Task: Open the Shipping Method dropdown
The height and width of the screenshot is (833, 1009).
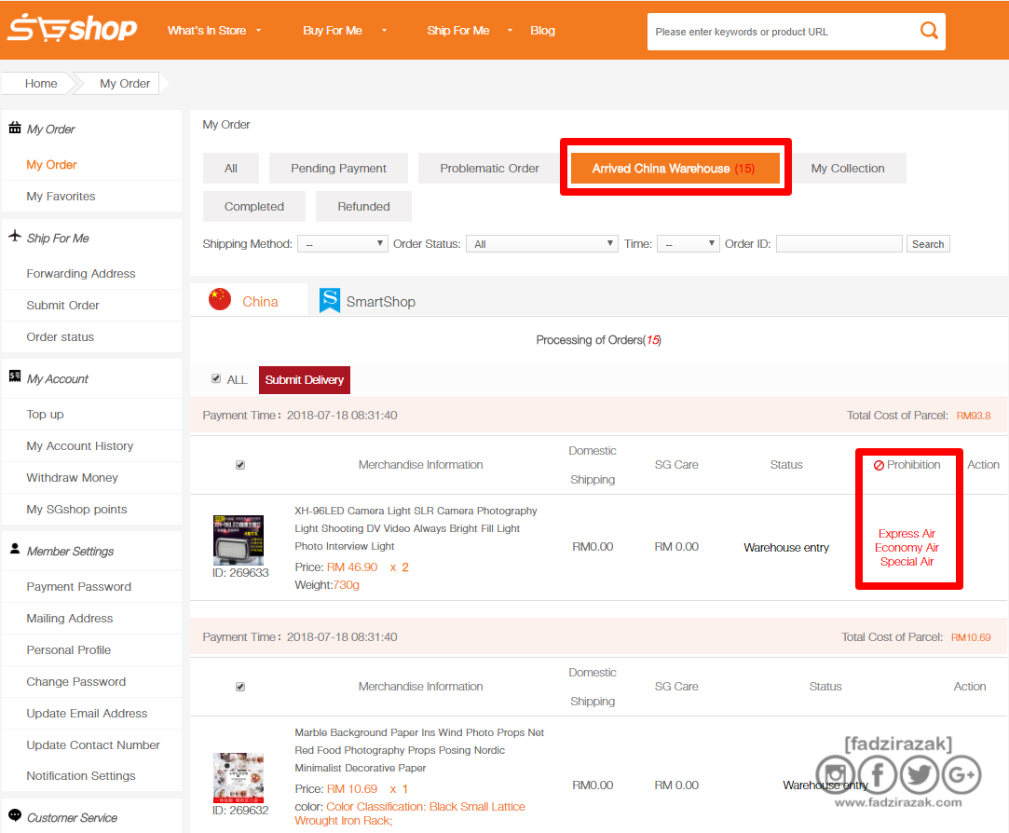Action: point(342,244)
